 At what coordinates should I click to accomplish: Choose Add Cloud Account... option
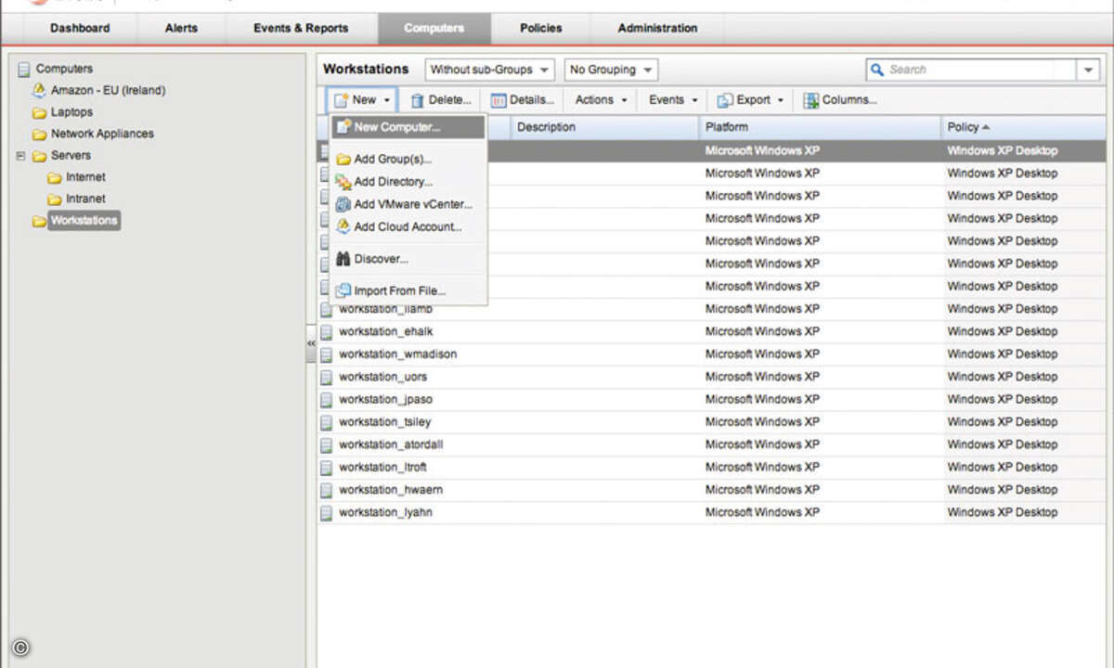point(408,226)
